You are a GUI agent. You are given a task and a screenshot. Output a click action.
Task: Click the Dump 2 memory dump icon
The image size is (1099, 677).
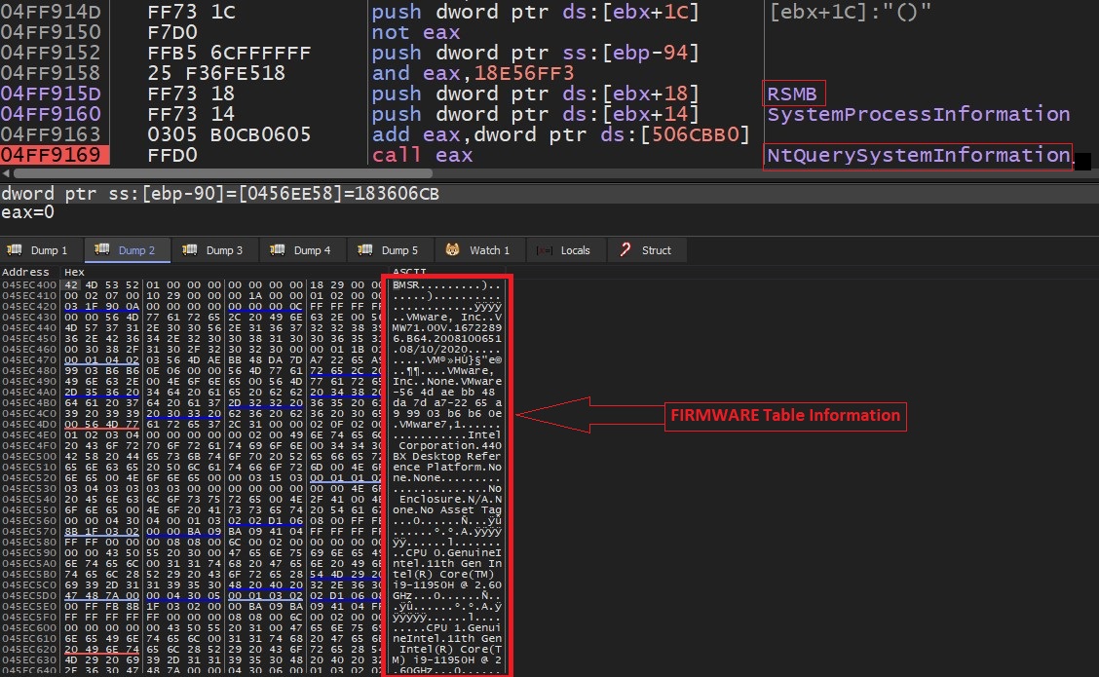101,249
